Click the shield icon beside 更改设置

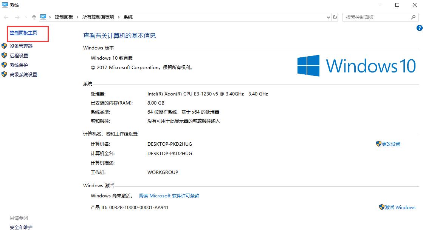click(379, 144)
